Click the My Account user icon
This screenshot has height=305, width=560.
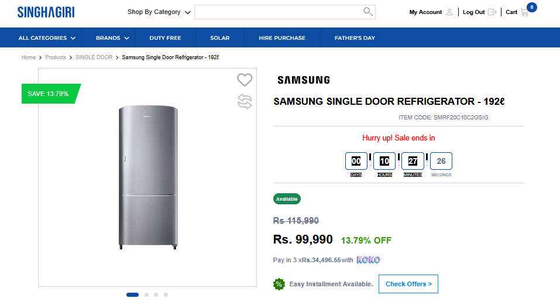[449, 12]
